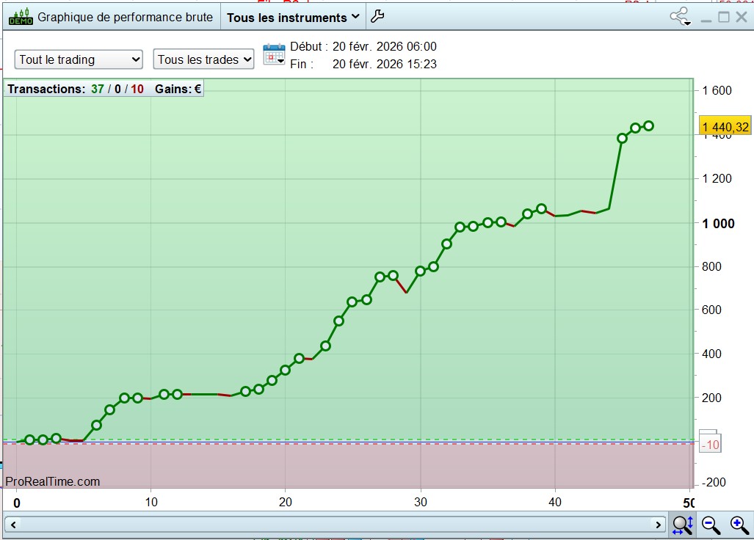Expand the "Tout le trading" dropdown
754x540 pixels.
(x=79, y=59)
